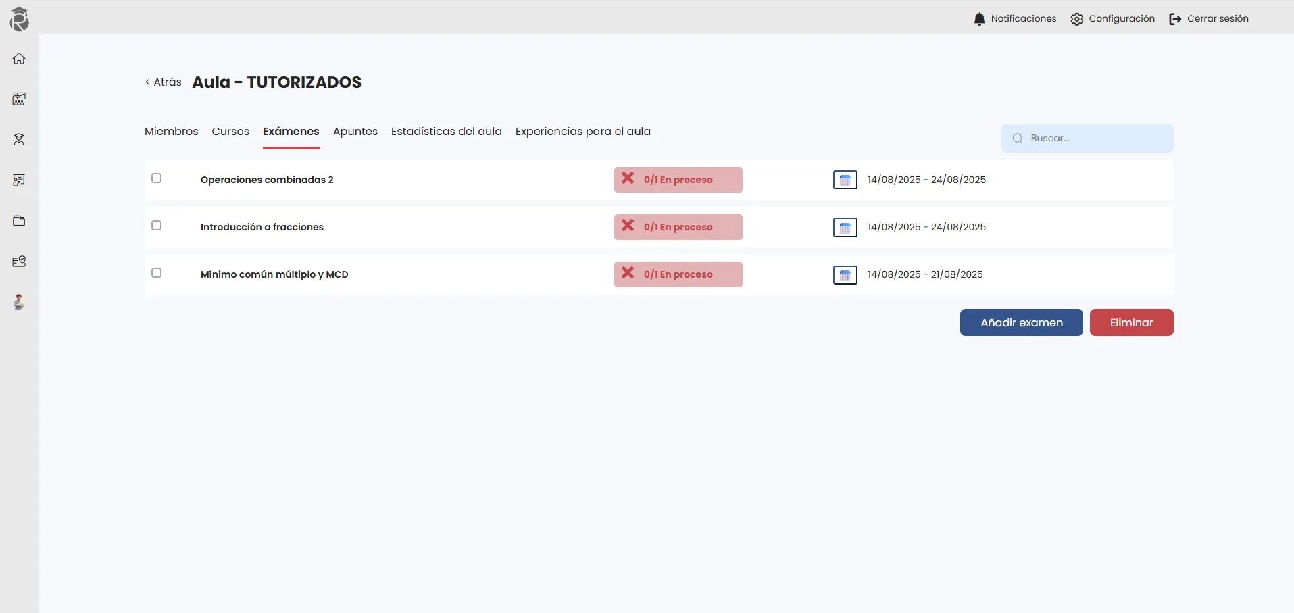
Task: Click the graduation cap app logo
Action: click(19, 19)
